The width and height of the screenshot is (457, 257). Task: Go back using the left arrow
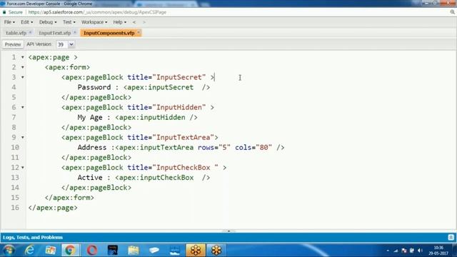pyautogui.click(x=134, y=22)
